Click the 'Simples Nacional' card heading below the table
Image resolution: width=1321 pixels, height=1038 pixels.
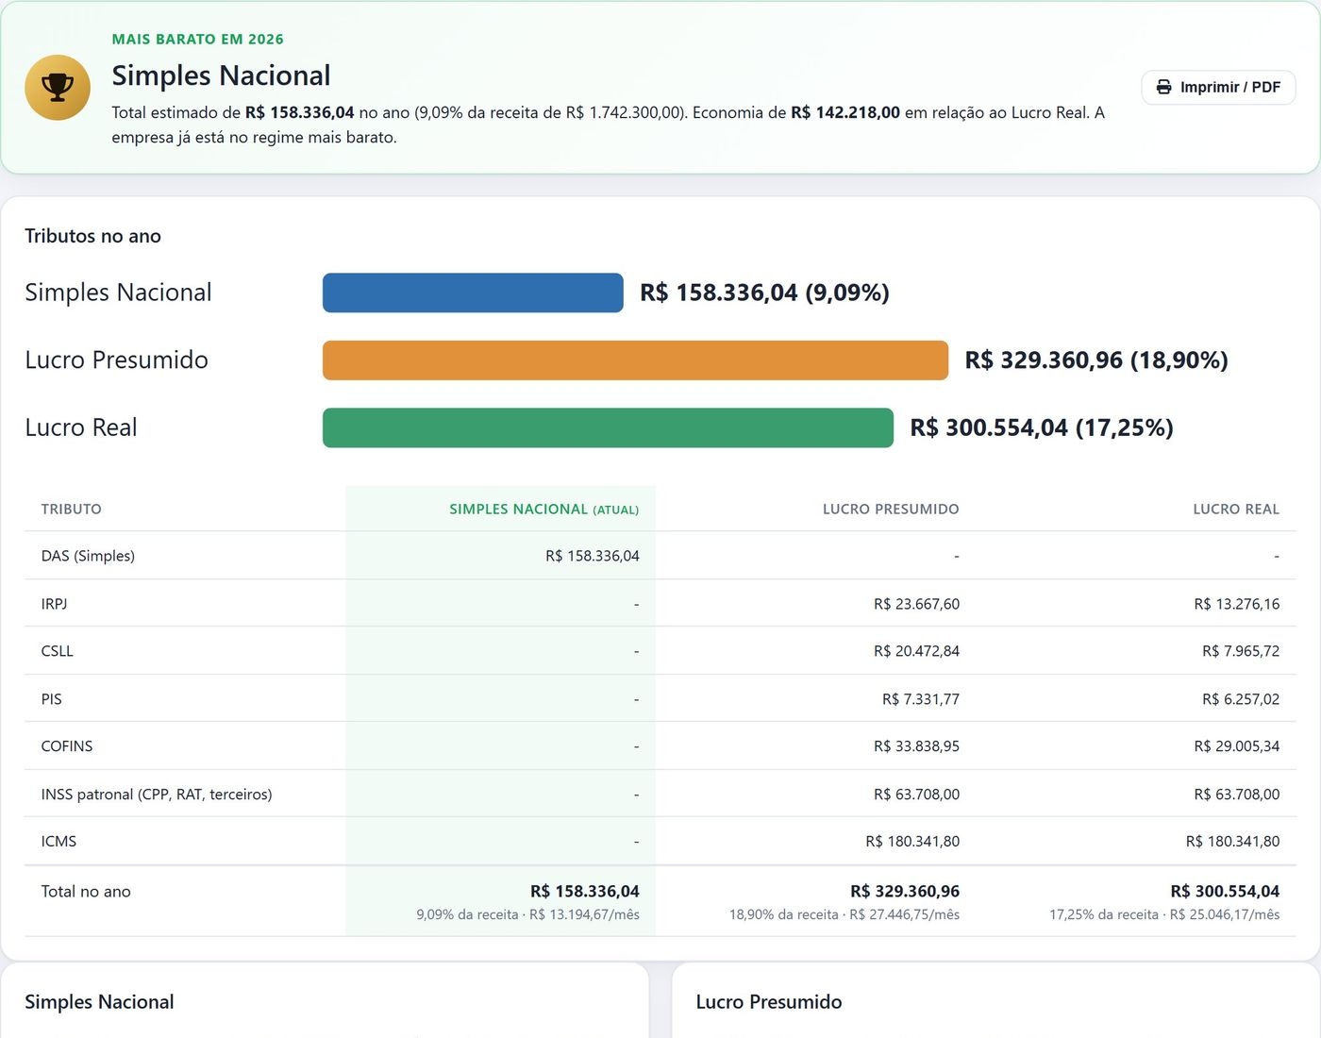[x=99, y=1002]
